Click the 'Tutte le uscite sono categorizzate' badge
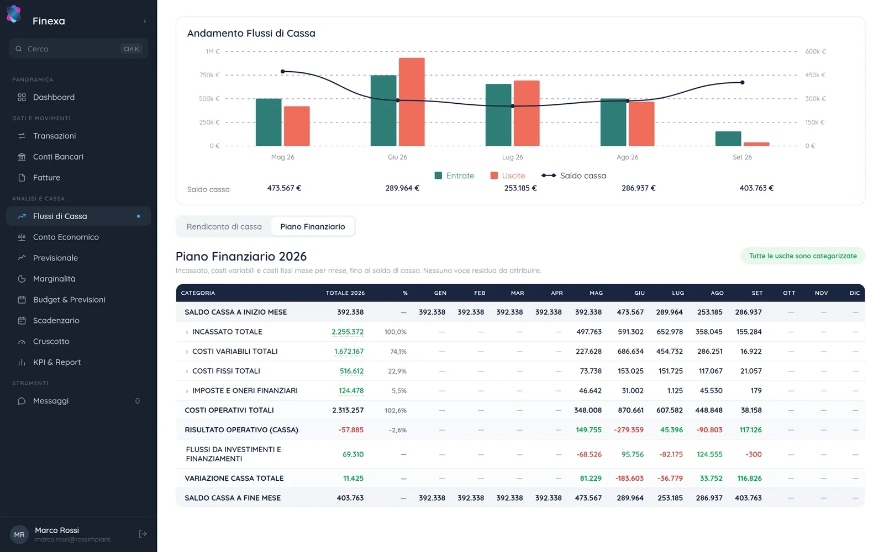884x552 pixels. [803, 256]
